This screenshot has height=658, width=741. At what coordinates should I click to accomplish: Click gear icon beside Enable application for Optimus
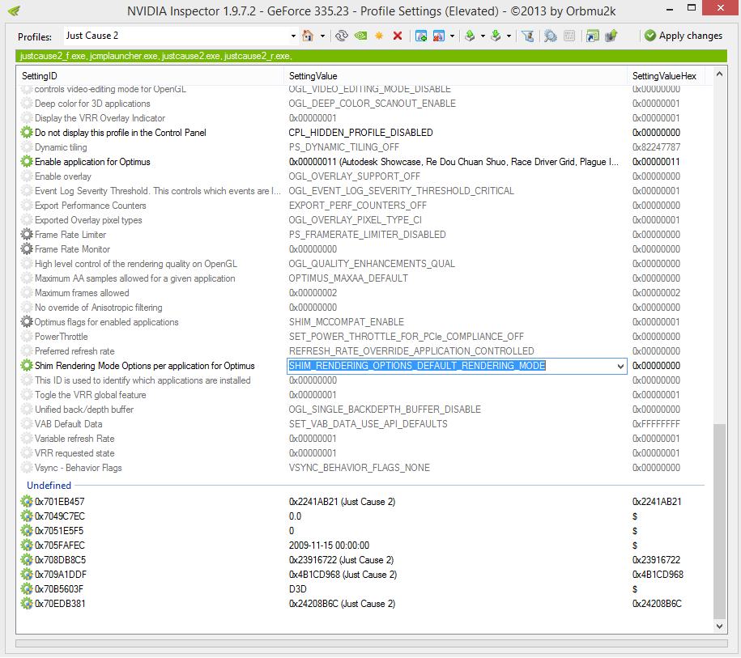click(x=28, y=162)
